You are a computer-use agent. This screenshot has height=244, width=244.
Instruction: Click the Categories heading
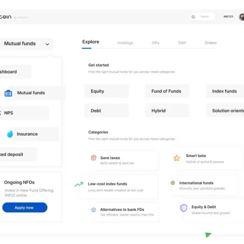click(98, 132)
